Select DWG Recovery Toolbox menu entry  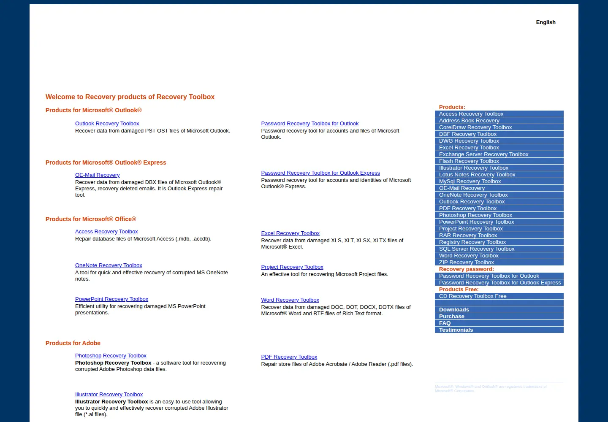(x=499, y=141)
